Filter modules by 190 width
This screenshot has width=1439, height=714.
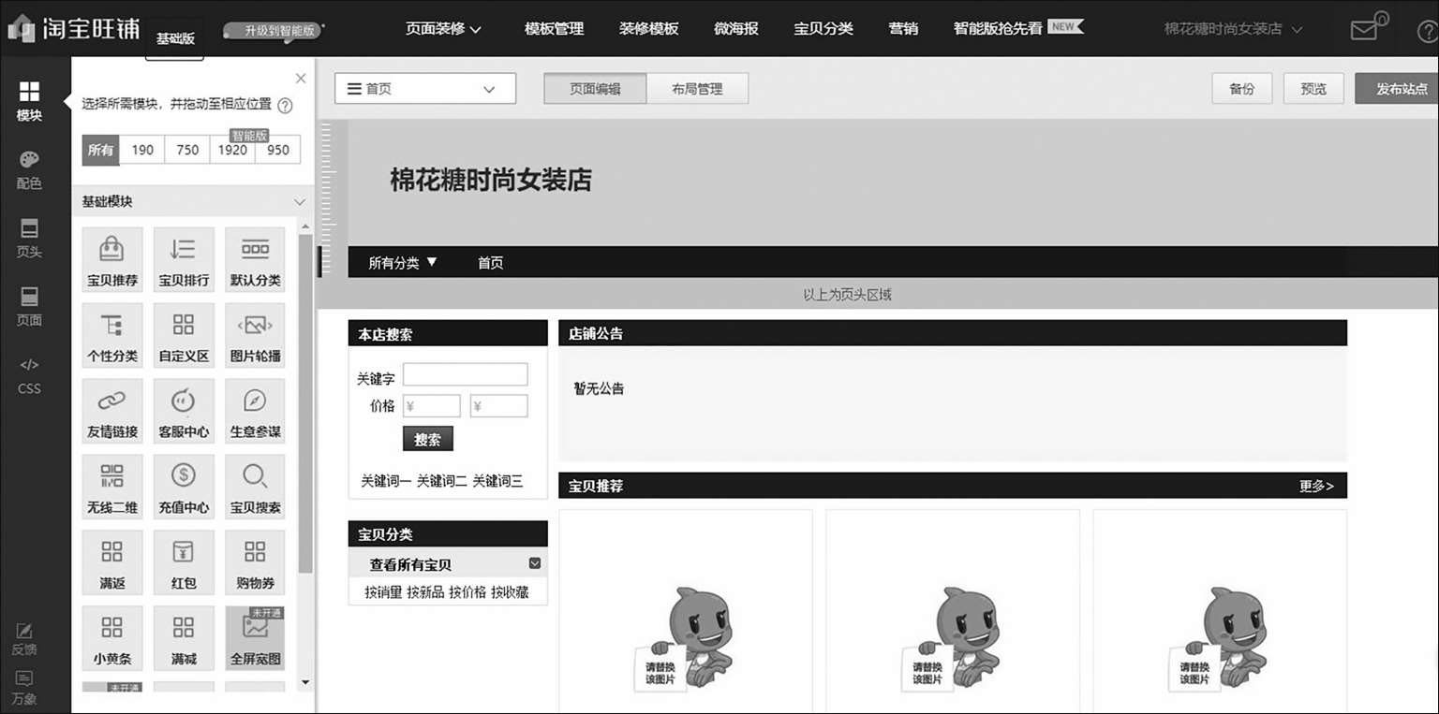click(x=142, y=150)
